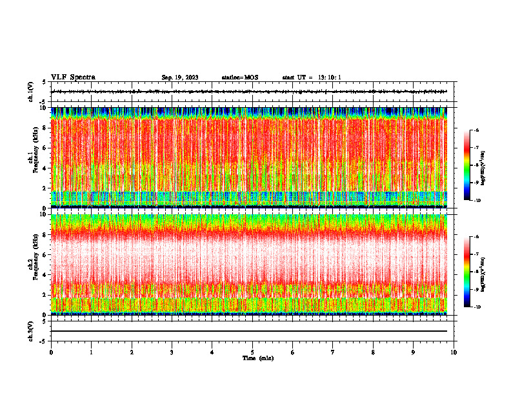Click the flat ch.3 voltage trace line

coord(249,331)
